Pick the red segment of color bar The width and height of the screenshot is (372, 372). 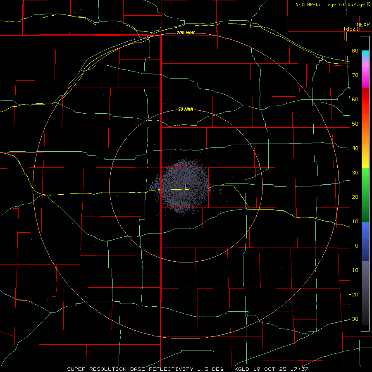pyautogui.click(x=365, y=100)
